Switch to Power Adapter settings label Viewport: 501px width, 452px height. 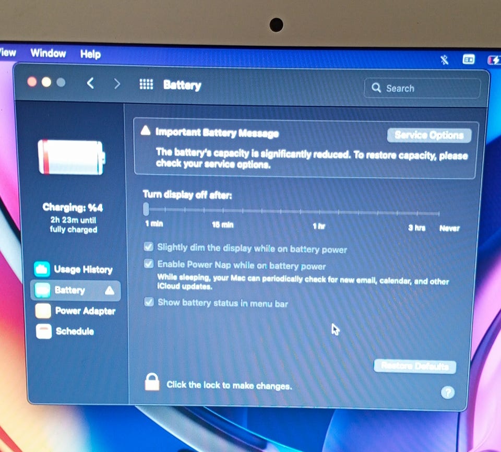[x=85, y=311]
